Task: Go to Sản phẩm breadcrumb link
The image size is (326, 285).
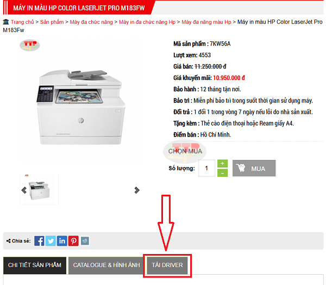Action: click(52, 22)
